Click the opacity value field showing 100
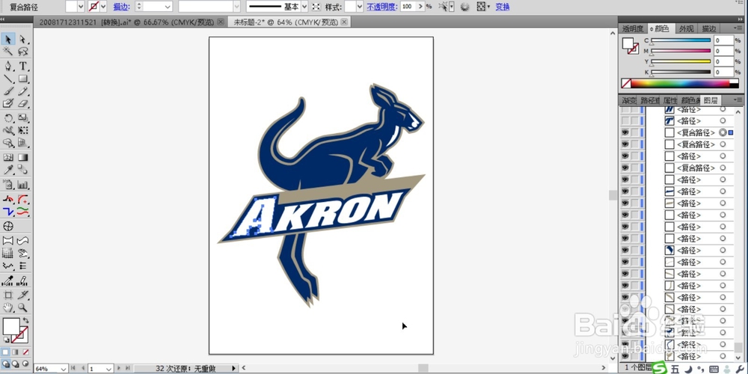 pyautogui.click(x=408, y=7)
